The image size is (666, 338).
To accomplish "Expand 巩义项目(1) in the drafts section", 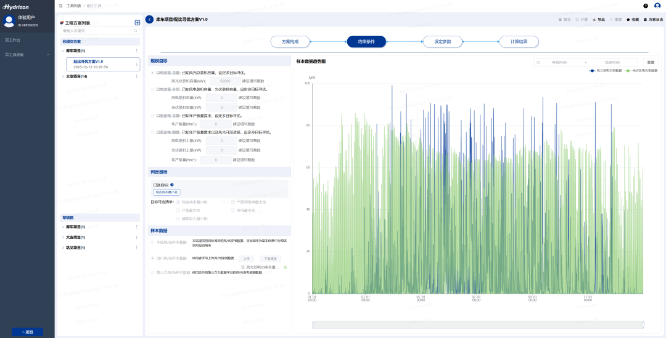I will coord(63,247).
